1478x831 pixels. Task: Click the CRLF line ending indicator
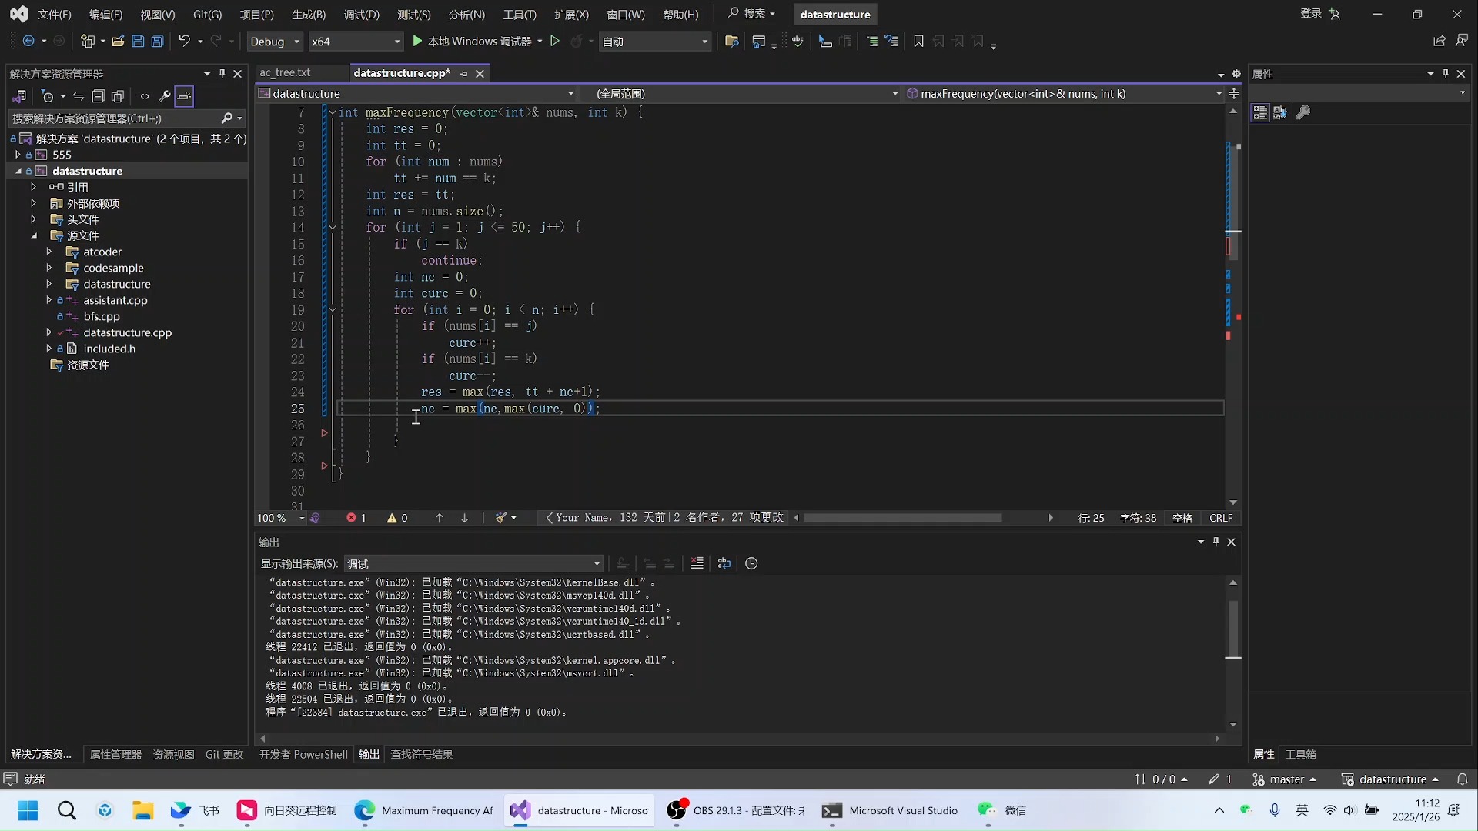pyautogui.click(x=1221, y=518)
